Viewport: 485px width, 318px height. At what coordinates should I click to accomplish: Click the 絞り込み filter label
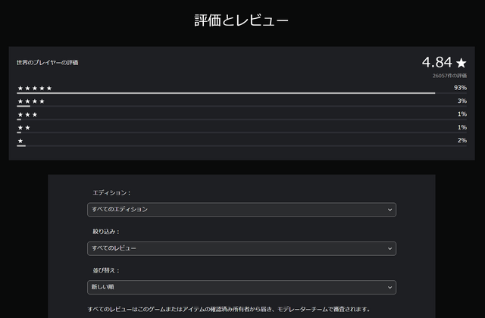[x=106, y=231]
